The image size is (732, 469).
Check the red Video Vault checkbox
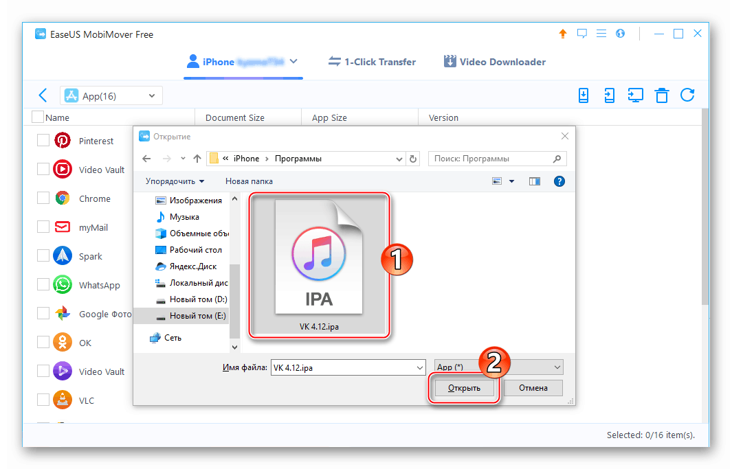click(x=43, y=169)
